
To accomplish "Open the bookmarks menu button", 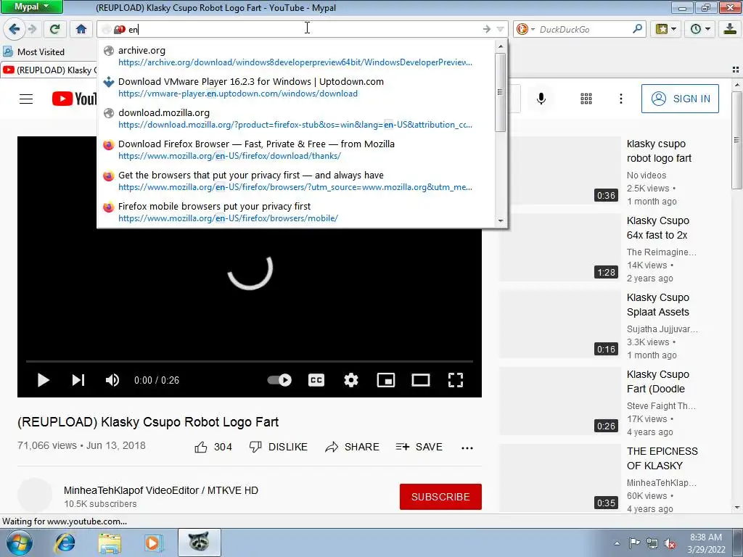I will tap(666, 29).
